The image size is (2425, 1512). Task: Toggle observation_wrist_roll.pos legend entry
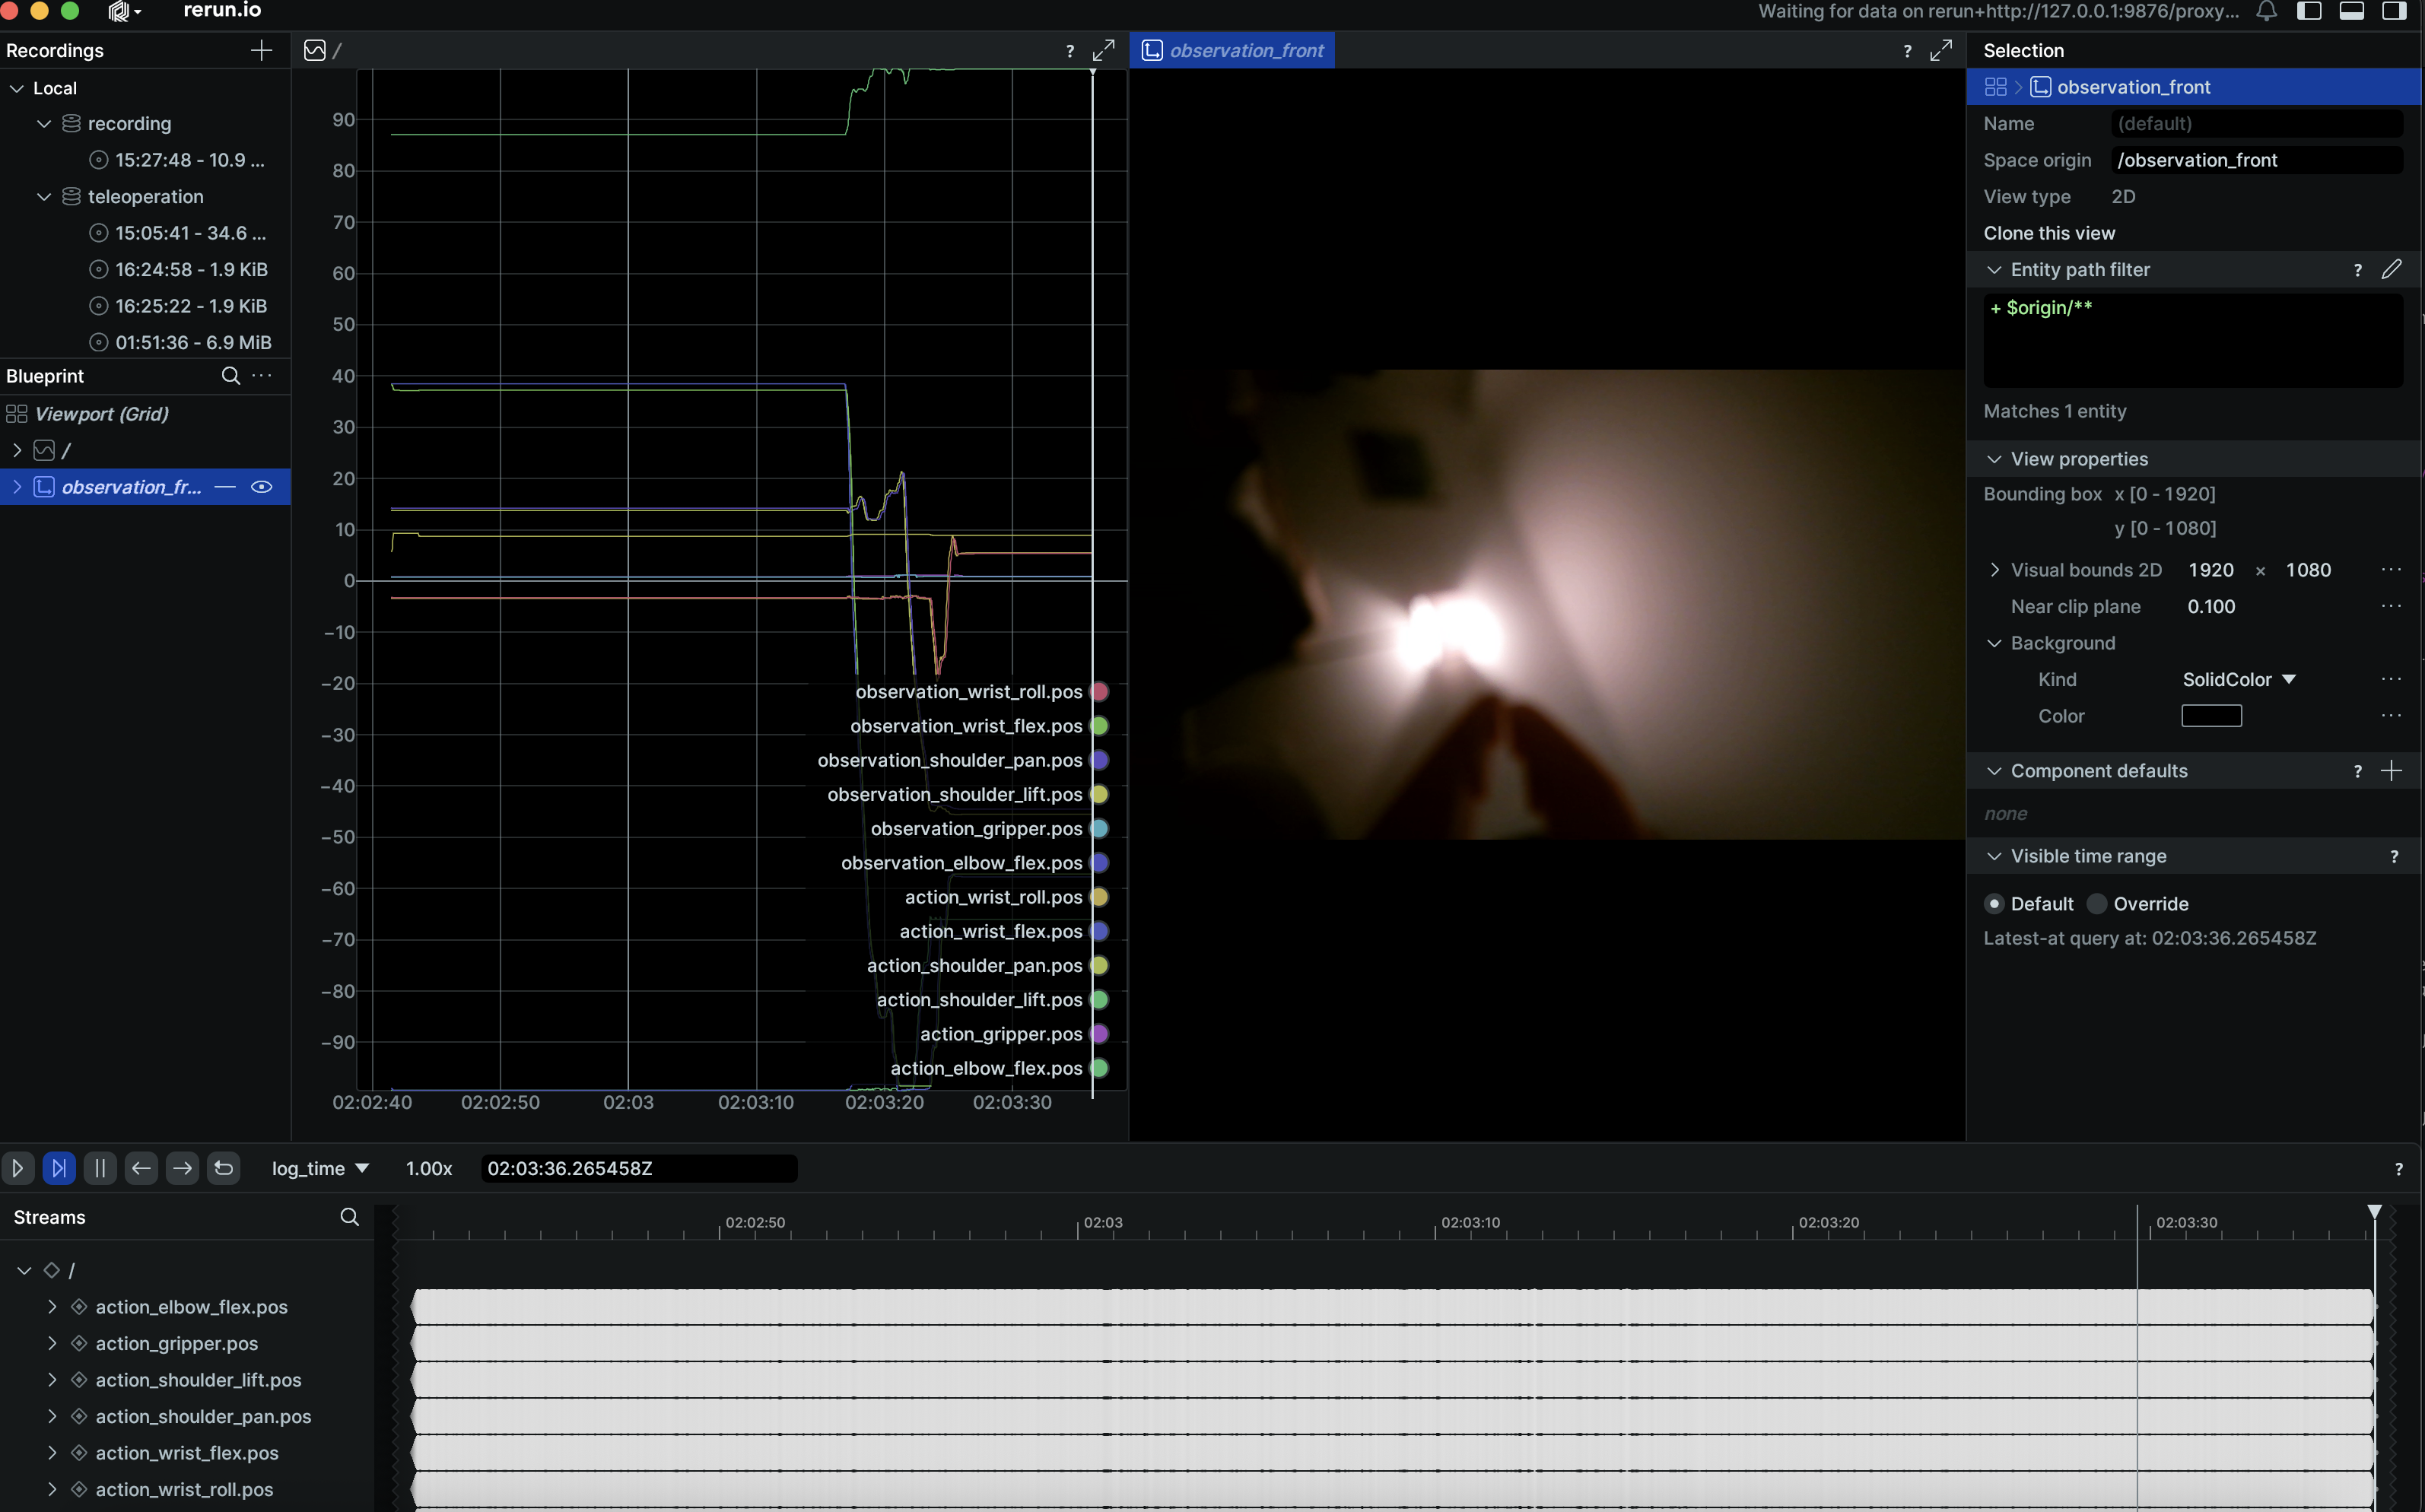[x=981, y=692]
